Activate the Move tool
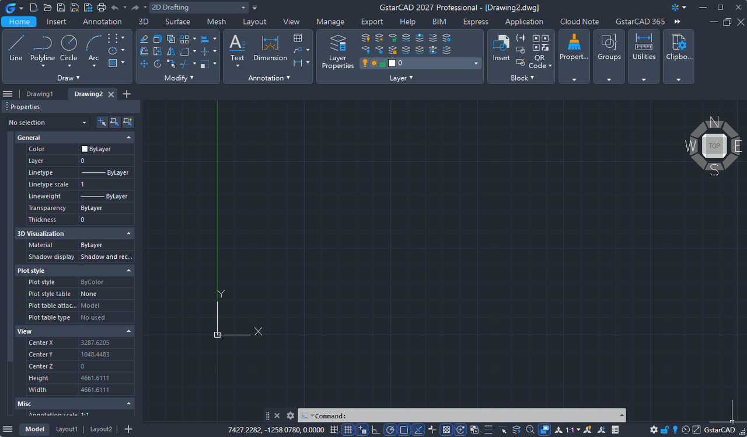747x437 pixels. point(144,64)
